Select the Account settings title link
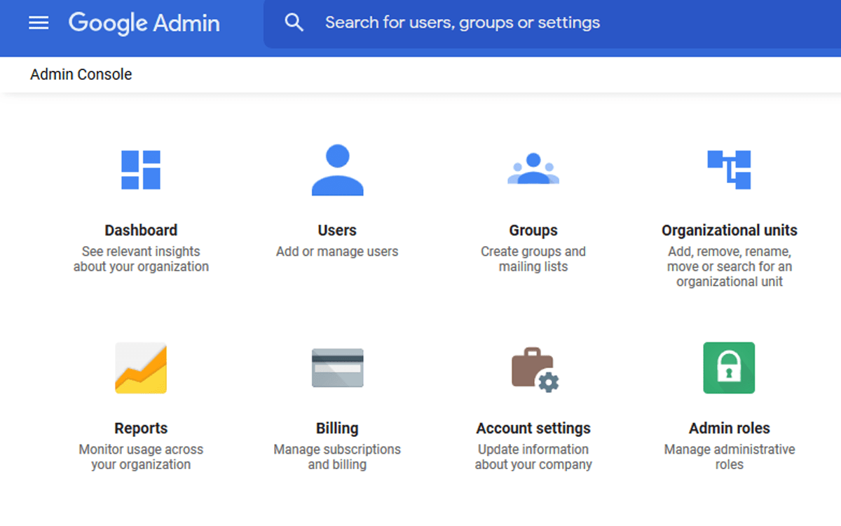The image size is (841, 526). tap(533, 428)
